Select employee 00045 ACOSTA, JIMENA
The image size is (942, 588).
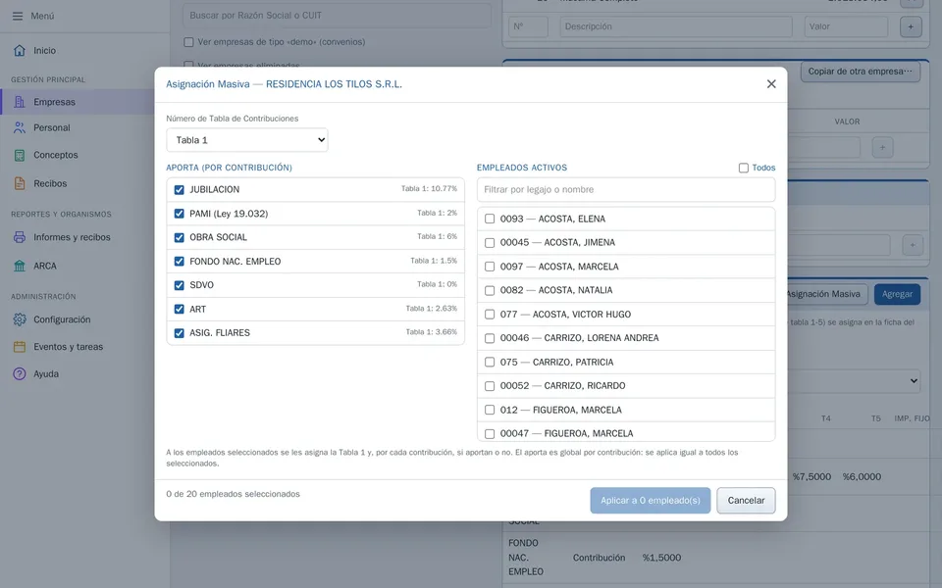click(490, 243)
